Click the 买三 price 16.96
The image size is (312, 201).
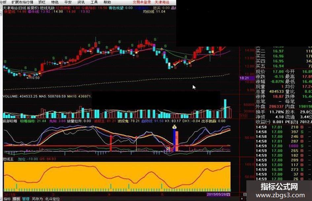tap(278, 56)
